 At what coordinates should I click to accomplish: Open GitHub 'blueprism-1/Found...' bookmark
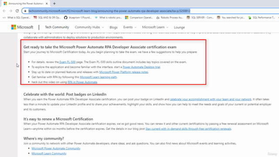[x=78, y=17]
